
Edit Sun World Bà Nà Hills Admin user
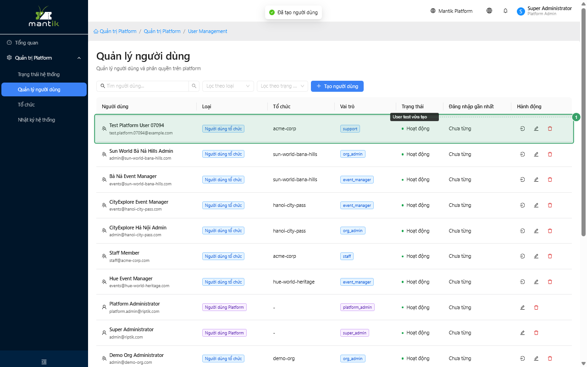click(x=536, y=154)
